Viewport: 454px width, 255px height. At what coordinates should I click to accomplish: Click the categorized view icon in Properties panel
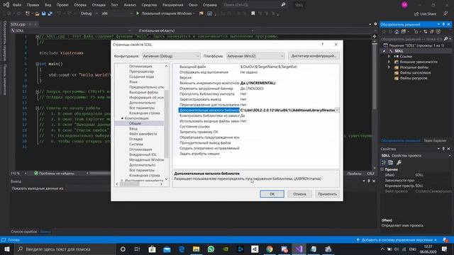coord(384,162)
